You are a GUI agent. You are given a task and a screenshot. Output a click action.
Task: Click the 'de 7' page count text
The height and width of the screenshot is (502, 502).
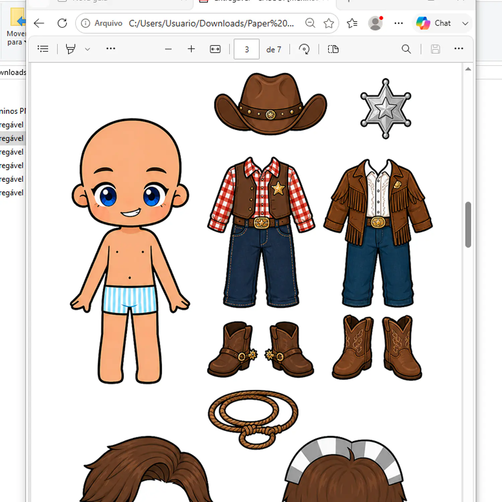tap(273, 50)
